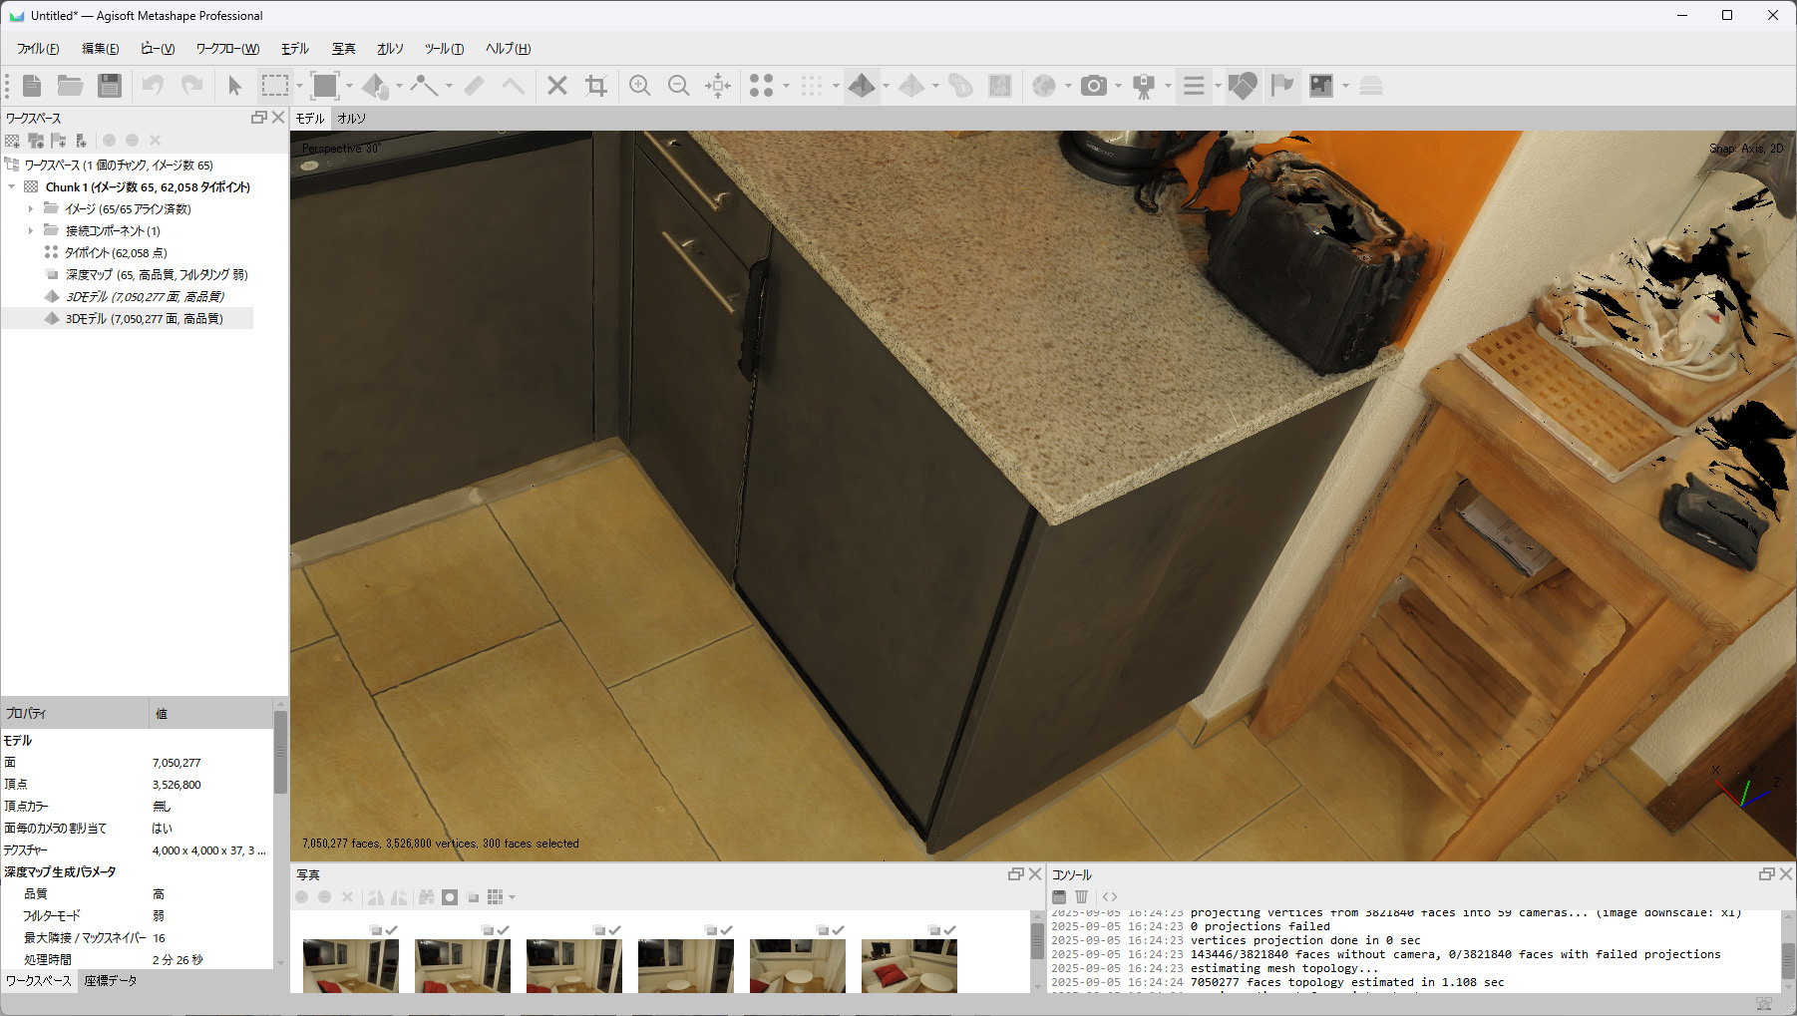Screen dimensions: 1797x1016
Task: Click the Zoom in magnifier
Action: tap(640, 86)
